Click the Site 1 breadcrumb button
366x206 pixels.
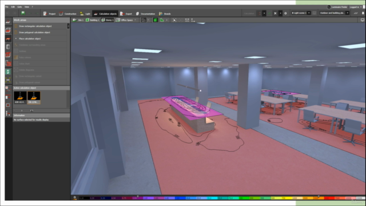click(x=78, y=20)
